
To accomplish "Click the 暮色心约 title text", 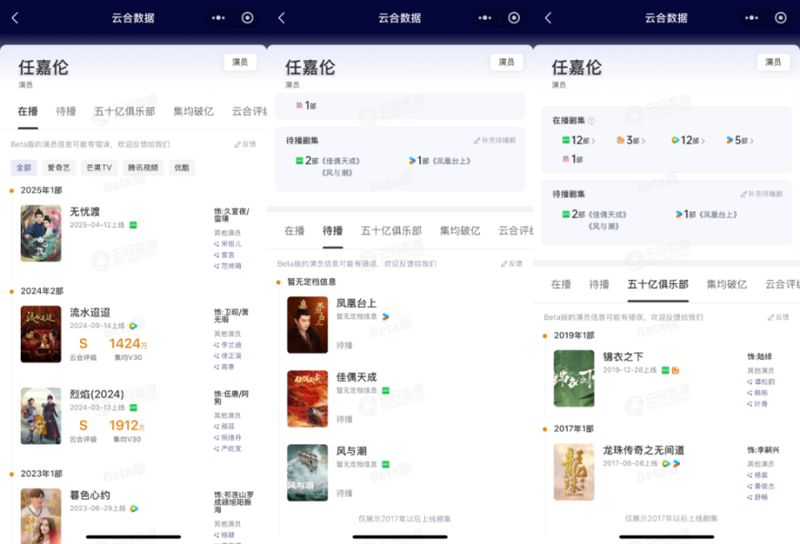I will click(90, 495).
